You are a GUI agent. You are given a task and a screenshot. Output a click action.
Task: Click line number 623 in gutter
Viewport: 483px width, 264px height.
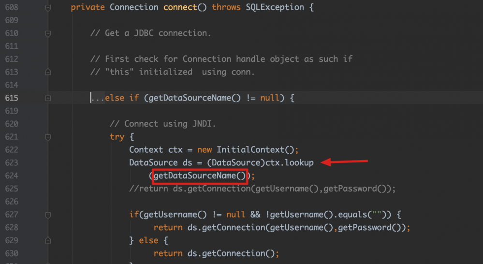[x=11, y=163]
